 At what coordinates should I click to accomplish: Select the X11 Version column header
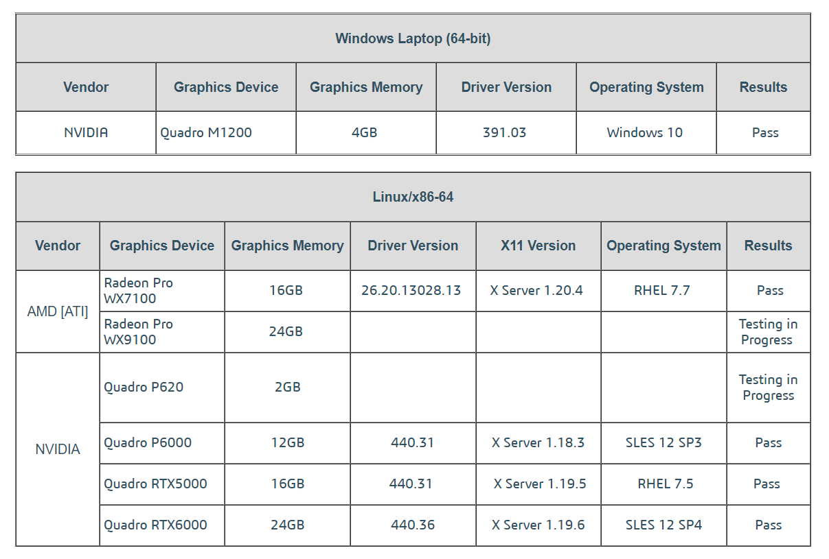pyautogui.click(x=538, y=246)
